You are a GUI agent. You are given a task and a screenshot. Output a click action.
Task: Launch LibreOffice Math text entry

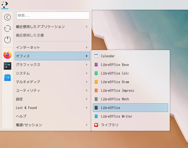pyautogui.click(x=115, y=99)
